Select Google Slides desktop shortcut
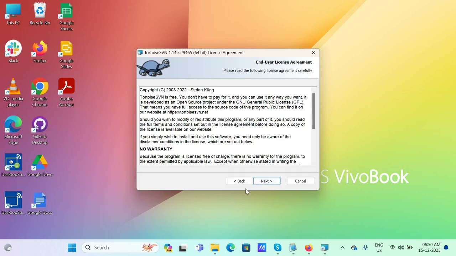The height and width of the screenshot is (256, 456). pyautogui.click(x=66, y=55)
